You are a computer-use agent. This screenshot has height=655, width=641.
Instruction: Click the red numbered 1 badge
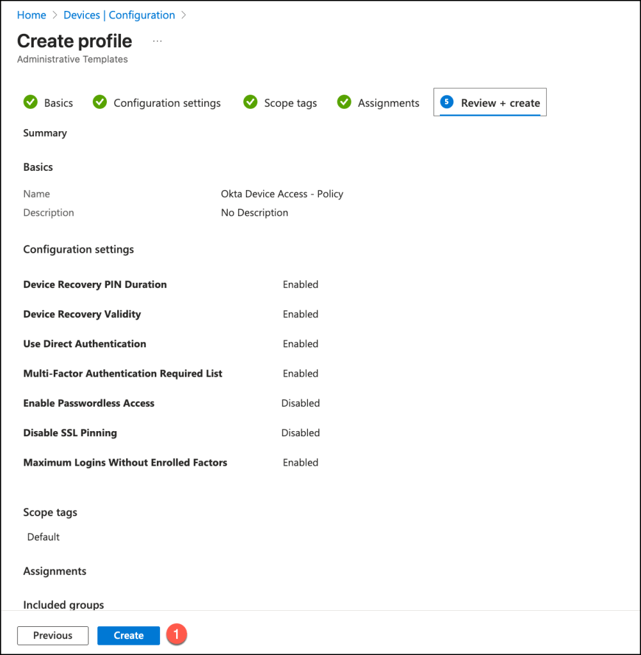point(176,635)
